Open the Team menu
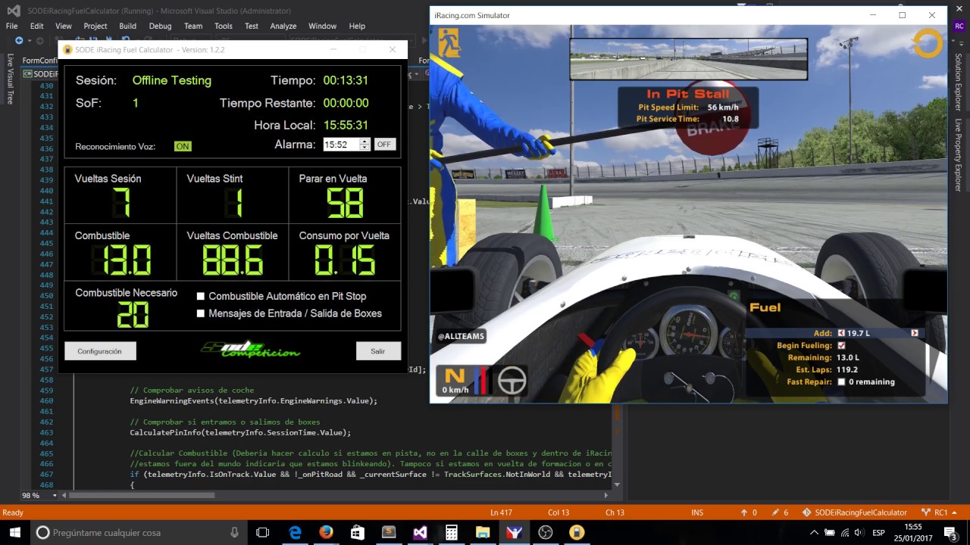 point(193,26)
